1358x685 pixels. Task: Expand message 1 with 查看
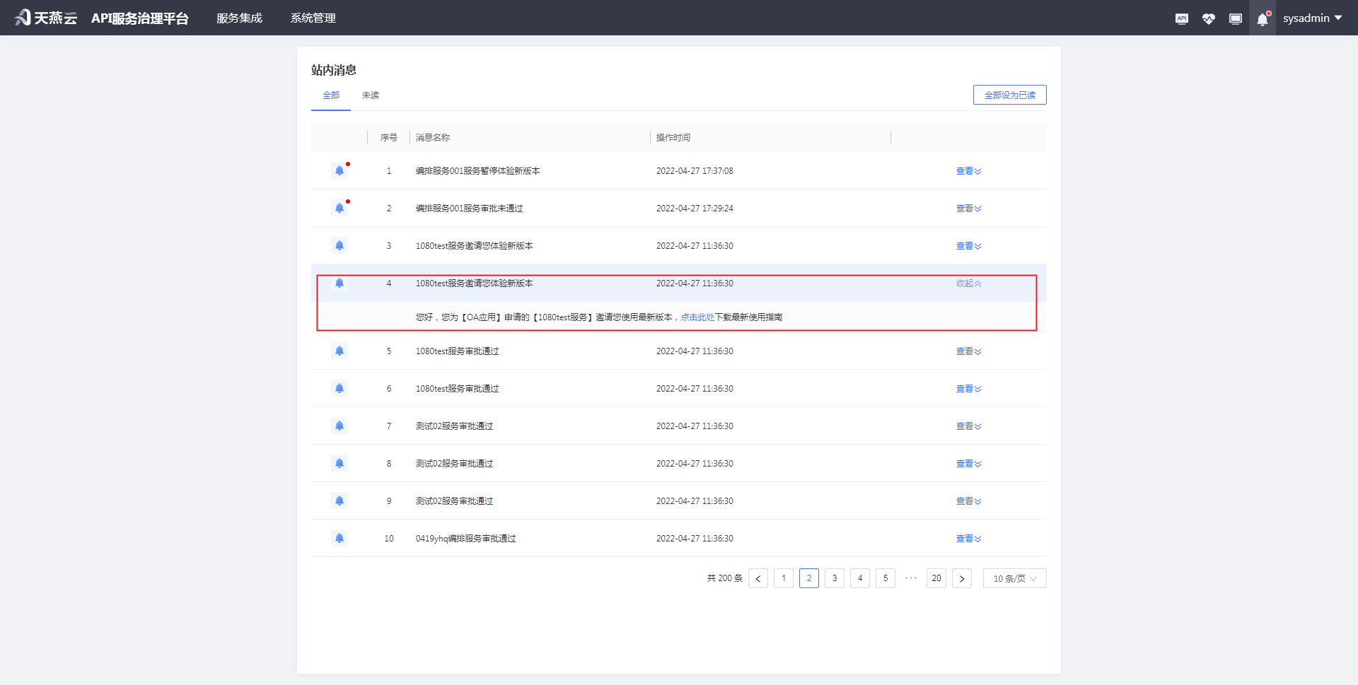(x=968, y=171)
